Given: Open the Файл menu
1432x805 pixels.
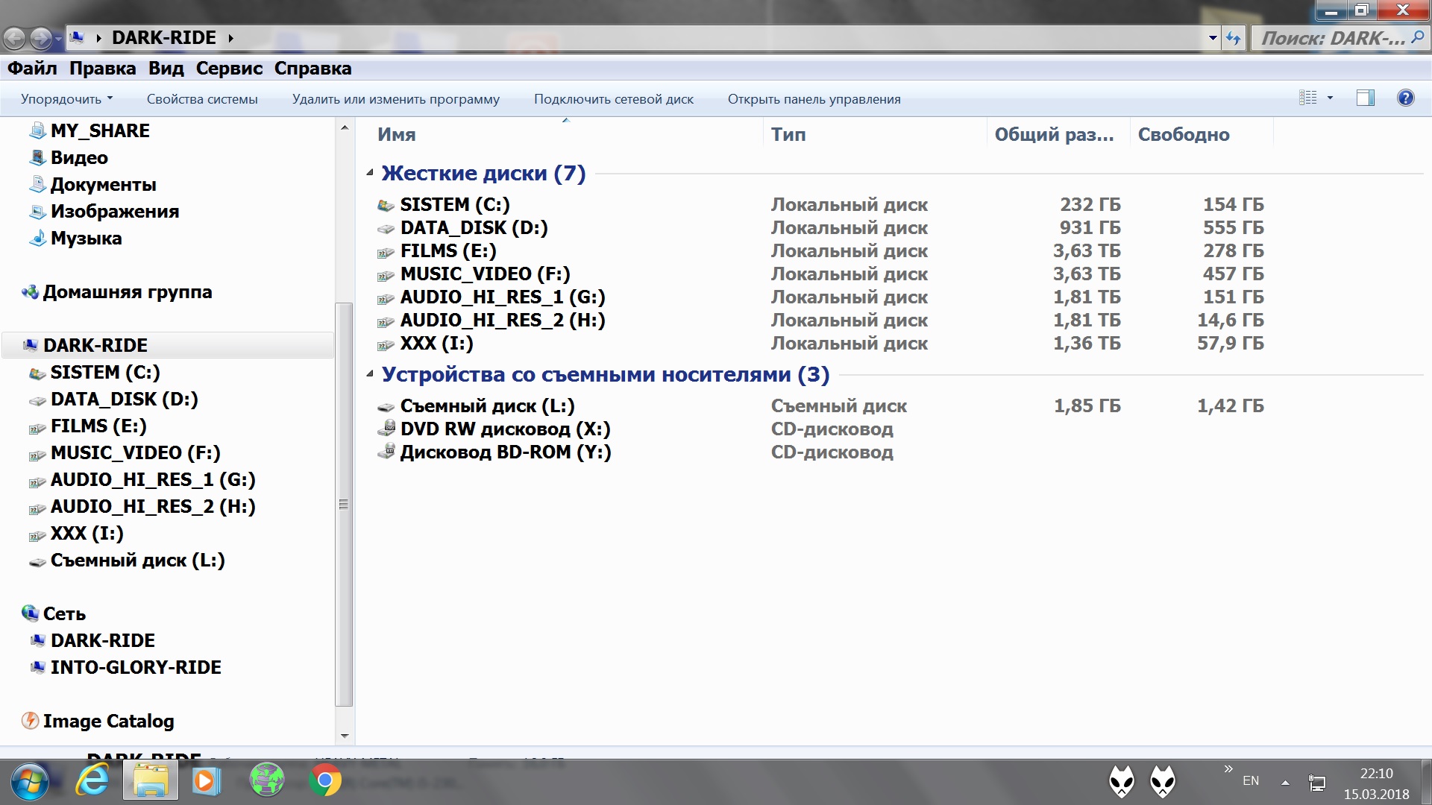Looking at the screenshot, I should tap(32, 68).
